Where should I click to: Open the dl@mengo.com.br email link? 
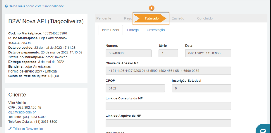[x=22, y=112]
